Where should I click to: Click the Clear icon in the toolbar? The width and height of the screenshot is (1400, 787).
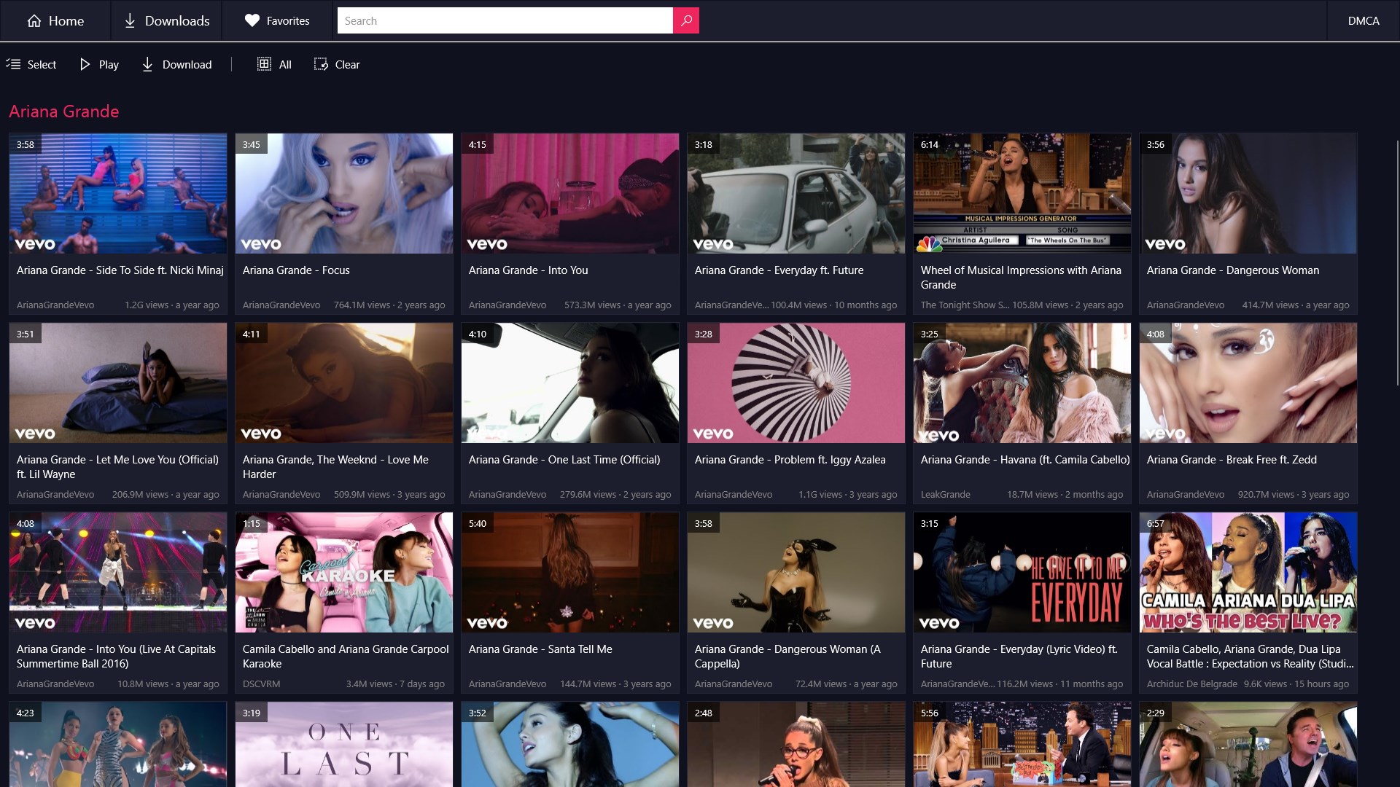(x=320, y=64)
